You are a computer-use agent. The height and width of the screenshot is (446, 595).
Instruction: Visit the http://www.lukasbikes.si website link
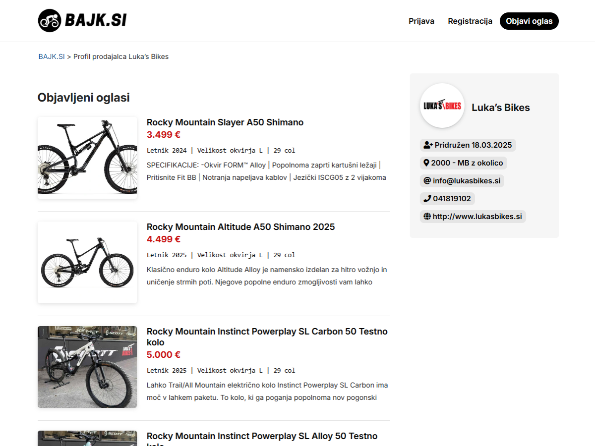[x=477, y=217]
